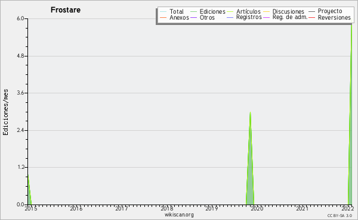Click the 1.2 y-axis value
Image resolution: width=358 pixels, height=220 pixels.
point(20,167)
